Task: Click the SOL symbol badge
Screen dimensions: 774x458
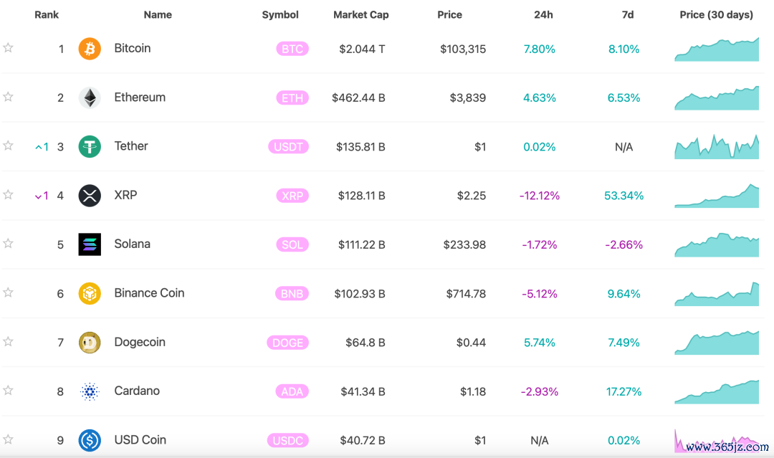Action: pyautogui.click(x=292, y=244)
